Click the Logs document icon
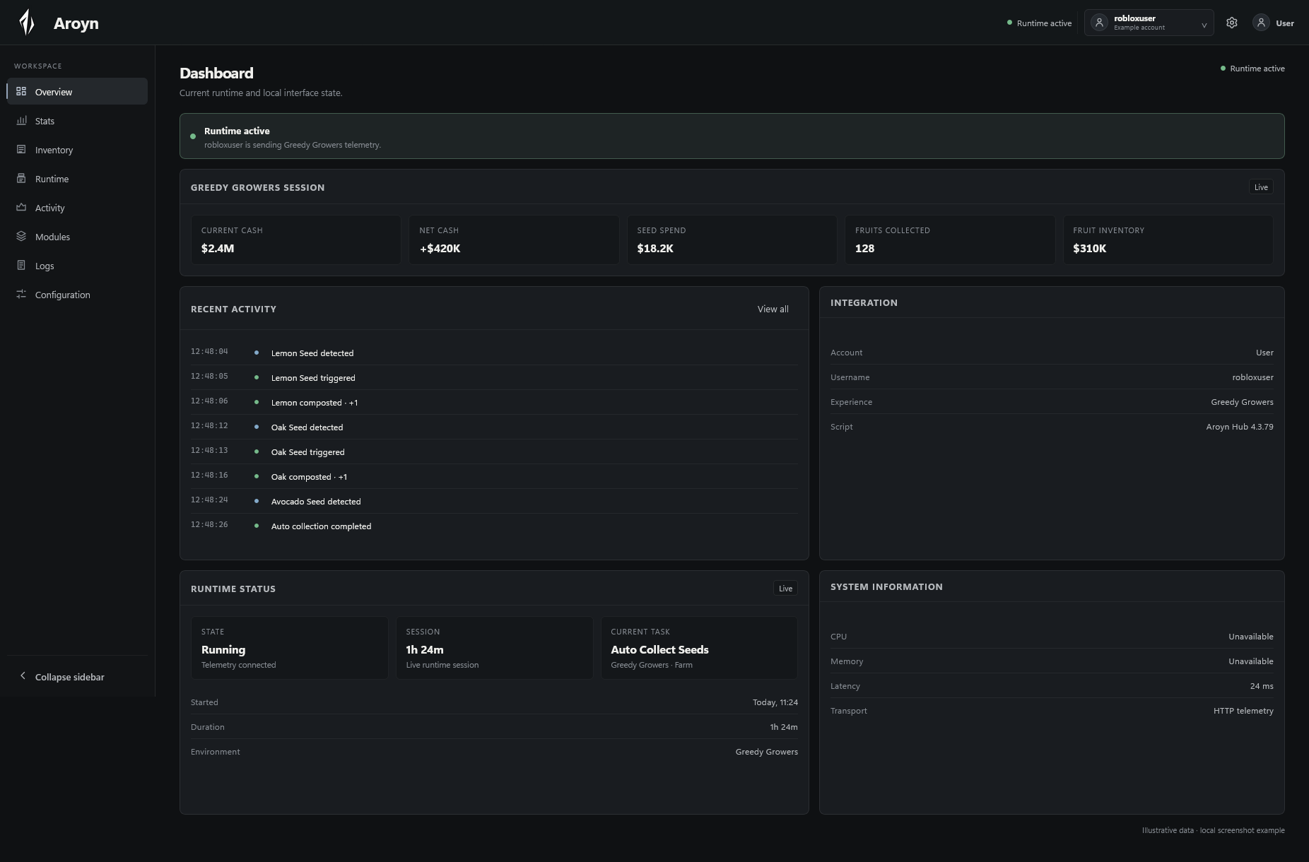The image size is (1309, 862). 21,266
